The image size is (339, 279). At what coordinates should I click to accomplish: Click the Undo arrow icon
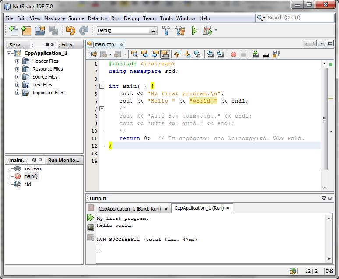click(71, 31)
